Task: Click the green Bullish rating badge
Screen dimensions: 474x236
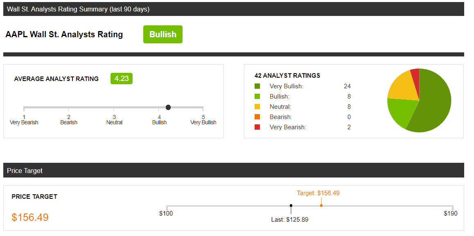Action: pyautogui.click(x=163, y=34)
